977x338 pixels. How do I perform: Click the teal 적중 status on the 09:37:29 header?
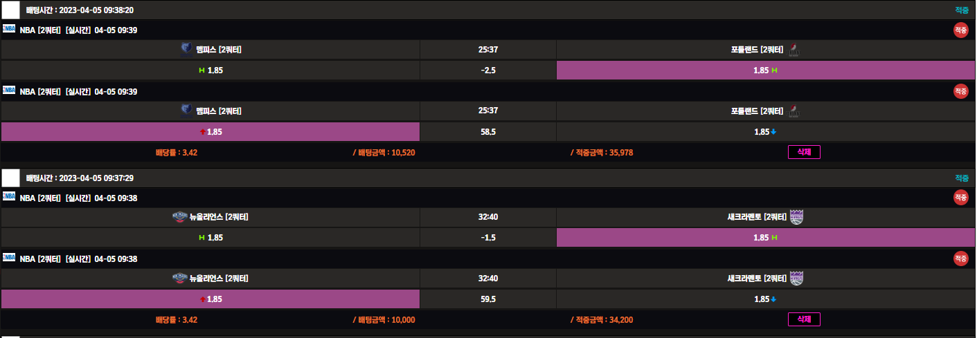pyautogui.click(x=962, y=178)
